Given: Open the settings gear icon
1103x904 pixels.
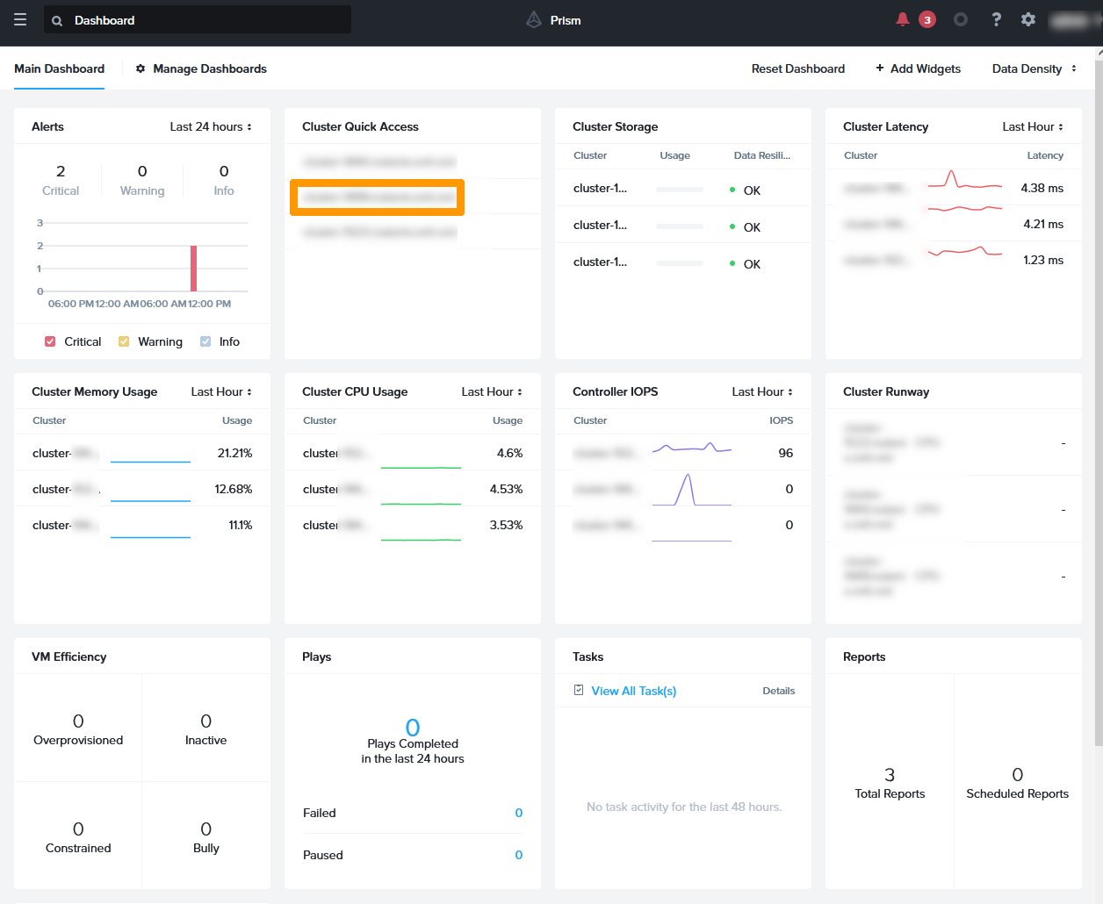Looking at the screenshot, I should 1028,19.
